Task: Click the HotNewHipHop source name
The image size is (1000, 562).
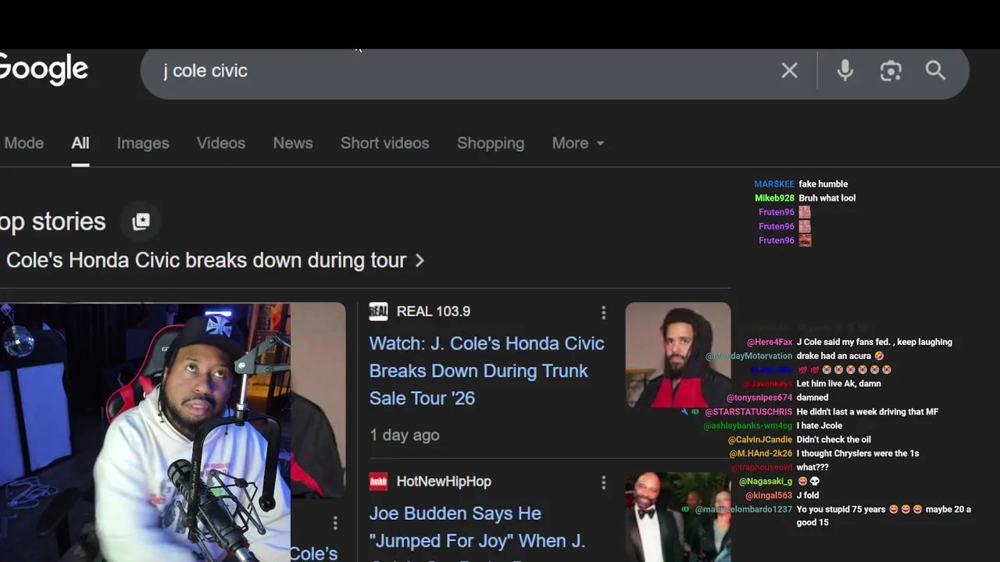Action: coord(444,482)
